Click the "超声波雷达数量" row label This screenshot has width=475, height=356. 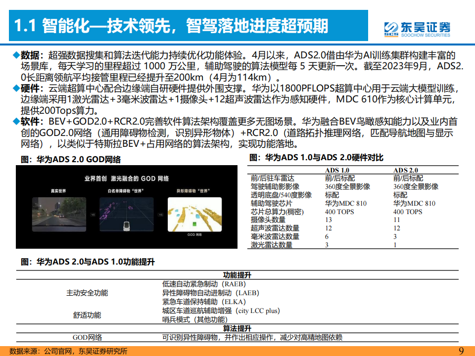point(275,228)
